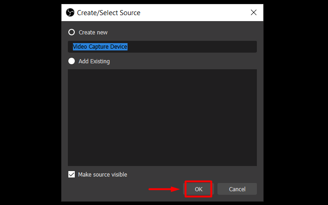Click the Make source visible label
The width and height of the screenshot is (328, 205).
[102, 174]
